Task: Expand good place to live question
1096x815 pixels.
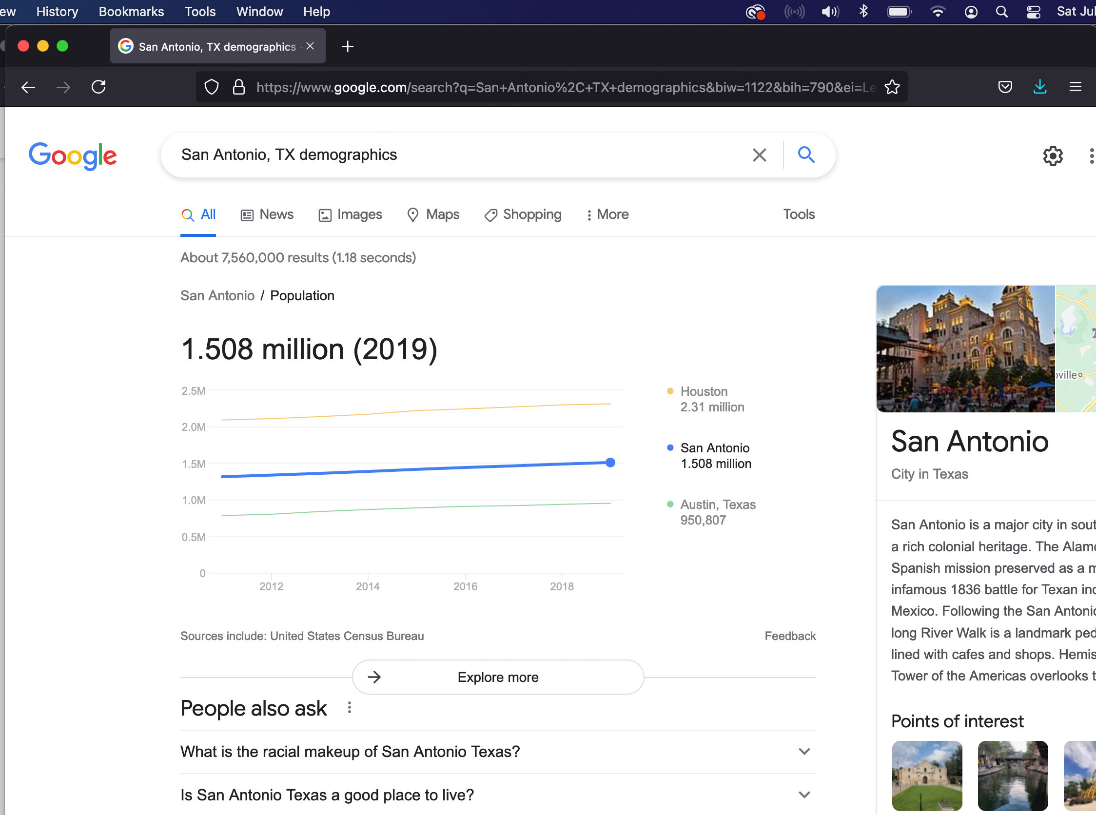Action: pos(498,795)
